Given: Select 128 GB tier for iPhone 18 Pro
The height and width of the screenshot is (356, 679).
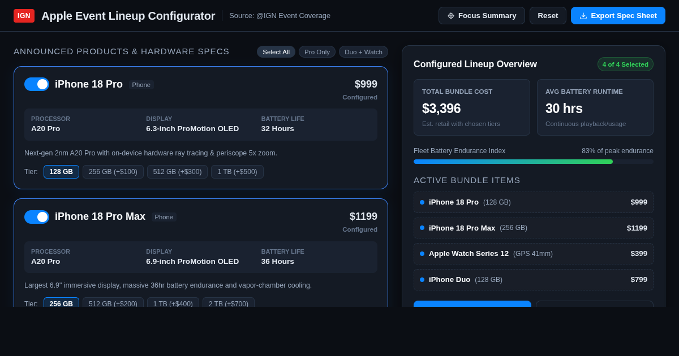Looking at the screenshot, I should pos(61,172).
